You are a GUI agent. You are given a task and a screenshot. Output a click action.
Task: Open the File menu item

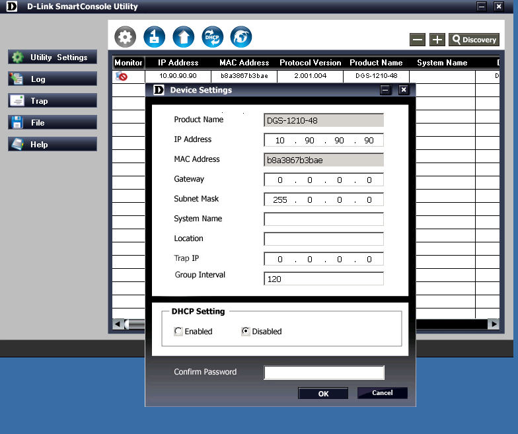click(x=52, y=123)
